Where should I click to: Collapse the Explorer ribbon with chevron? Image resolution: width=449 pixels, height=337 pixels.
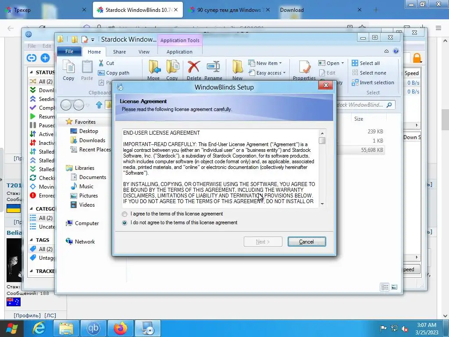click(386, 51)
